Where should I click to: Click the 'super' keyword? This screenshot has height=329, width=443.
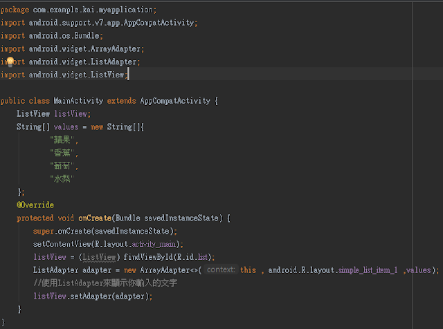point(43,231)
